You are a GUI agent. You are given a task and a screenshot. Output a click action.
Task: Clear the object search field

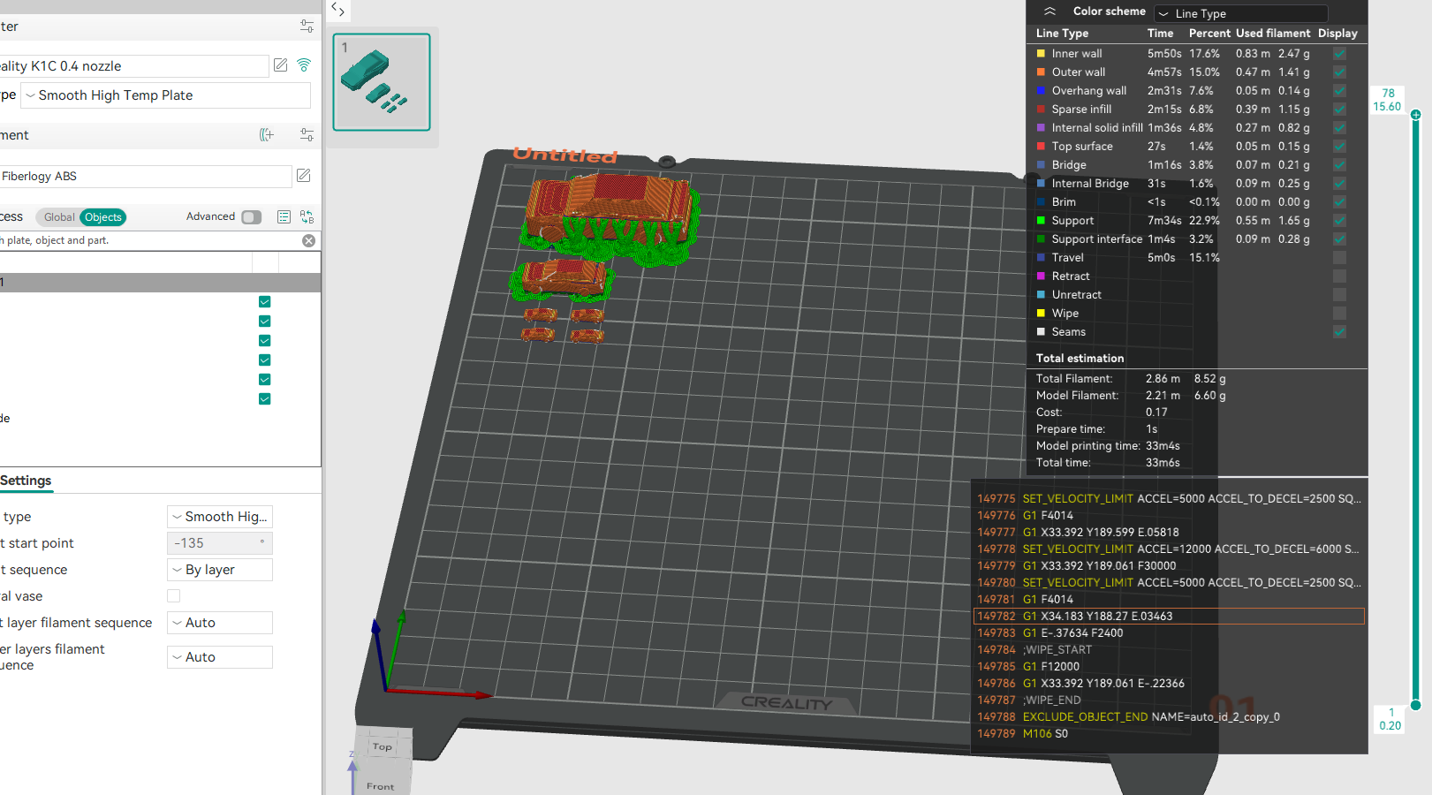click(308, 240)
